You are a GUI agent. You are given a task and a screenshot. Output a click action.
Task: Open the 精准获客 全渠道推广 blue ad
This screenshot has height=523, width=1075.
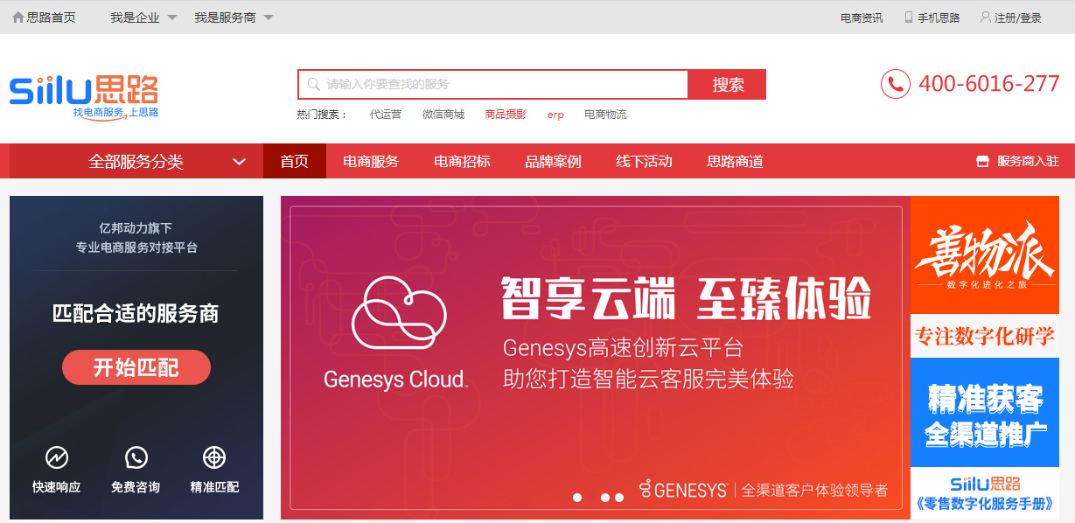(985, 413)
